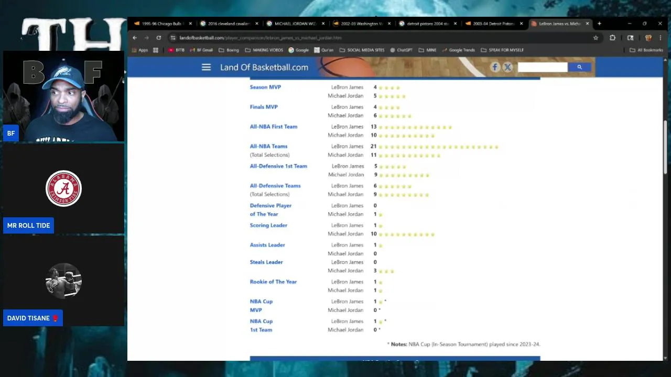This screenshot has width=671, height=377.
Task: Open the All-Defensive 1st Team link
Action: click(278, 166)
